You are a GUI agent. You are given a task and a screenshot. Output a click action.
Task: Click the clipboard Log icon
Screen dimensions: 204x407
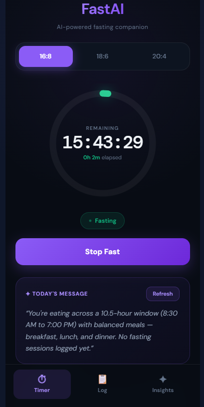click(102, 379)
